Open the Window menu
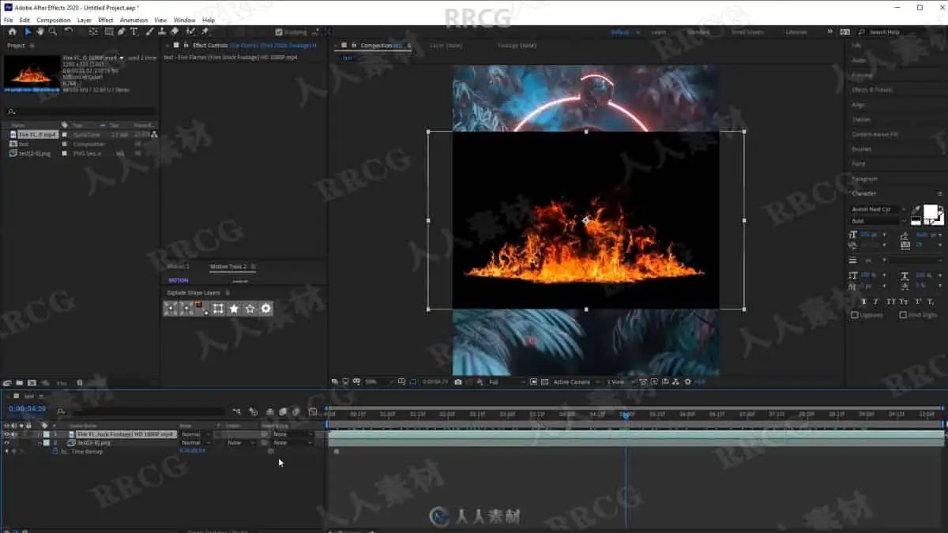This screenshot has width=948, height=533. [x=184, y=20]
